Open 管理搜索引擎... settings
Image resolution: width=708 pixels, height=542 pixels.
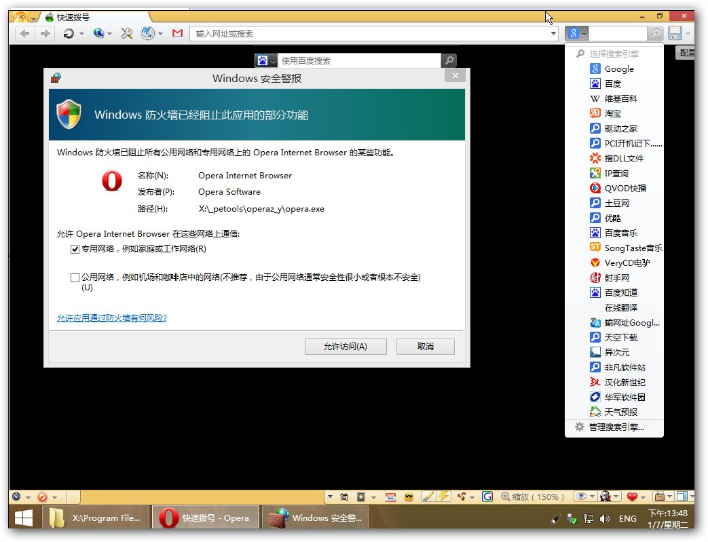(x=614, y=427)
